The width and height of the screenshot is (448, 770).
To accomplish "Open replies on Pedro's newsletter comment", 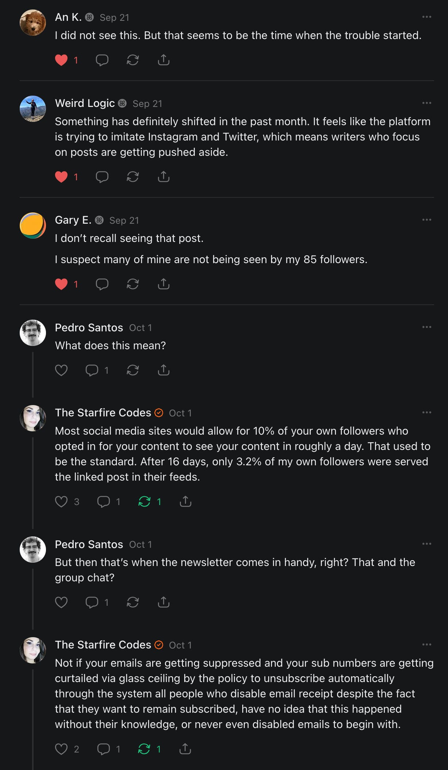I will (92, 602).
